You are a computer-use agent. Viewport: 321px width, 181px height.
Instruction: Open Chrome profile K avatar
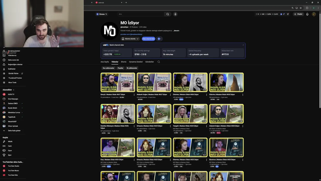(x=313, y=8)
